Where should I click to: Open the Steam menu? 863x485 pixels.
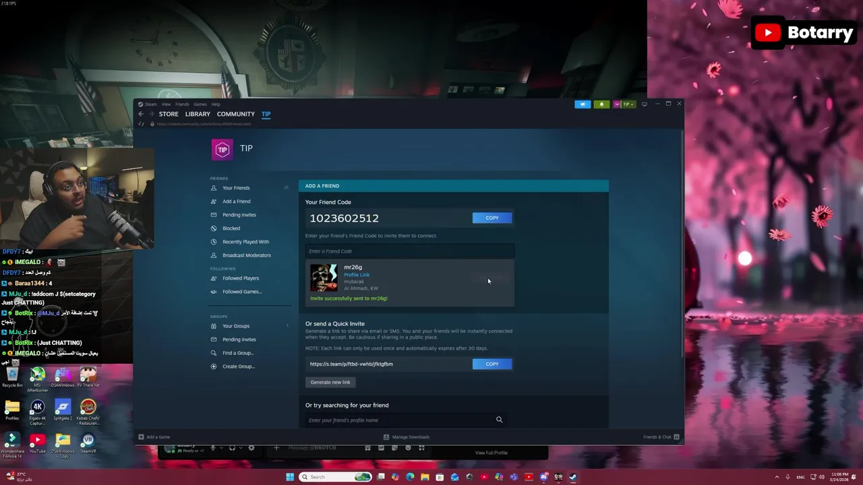point(150,104)
